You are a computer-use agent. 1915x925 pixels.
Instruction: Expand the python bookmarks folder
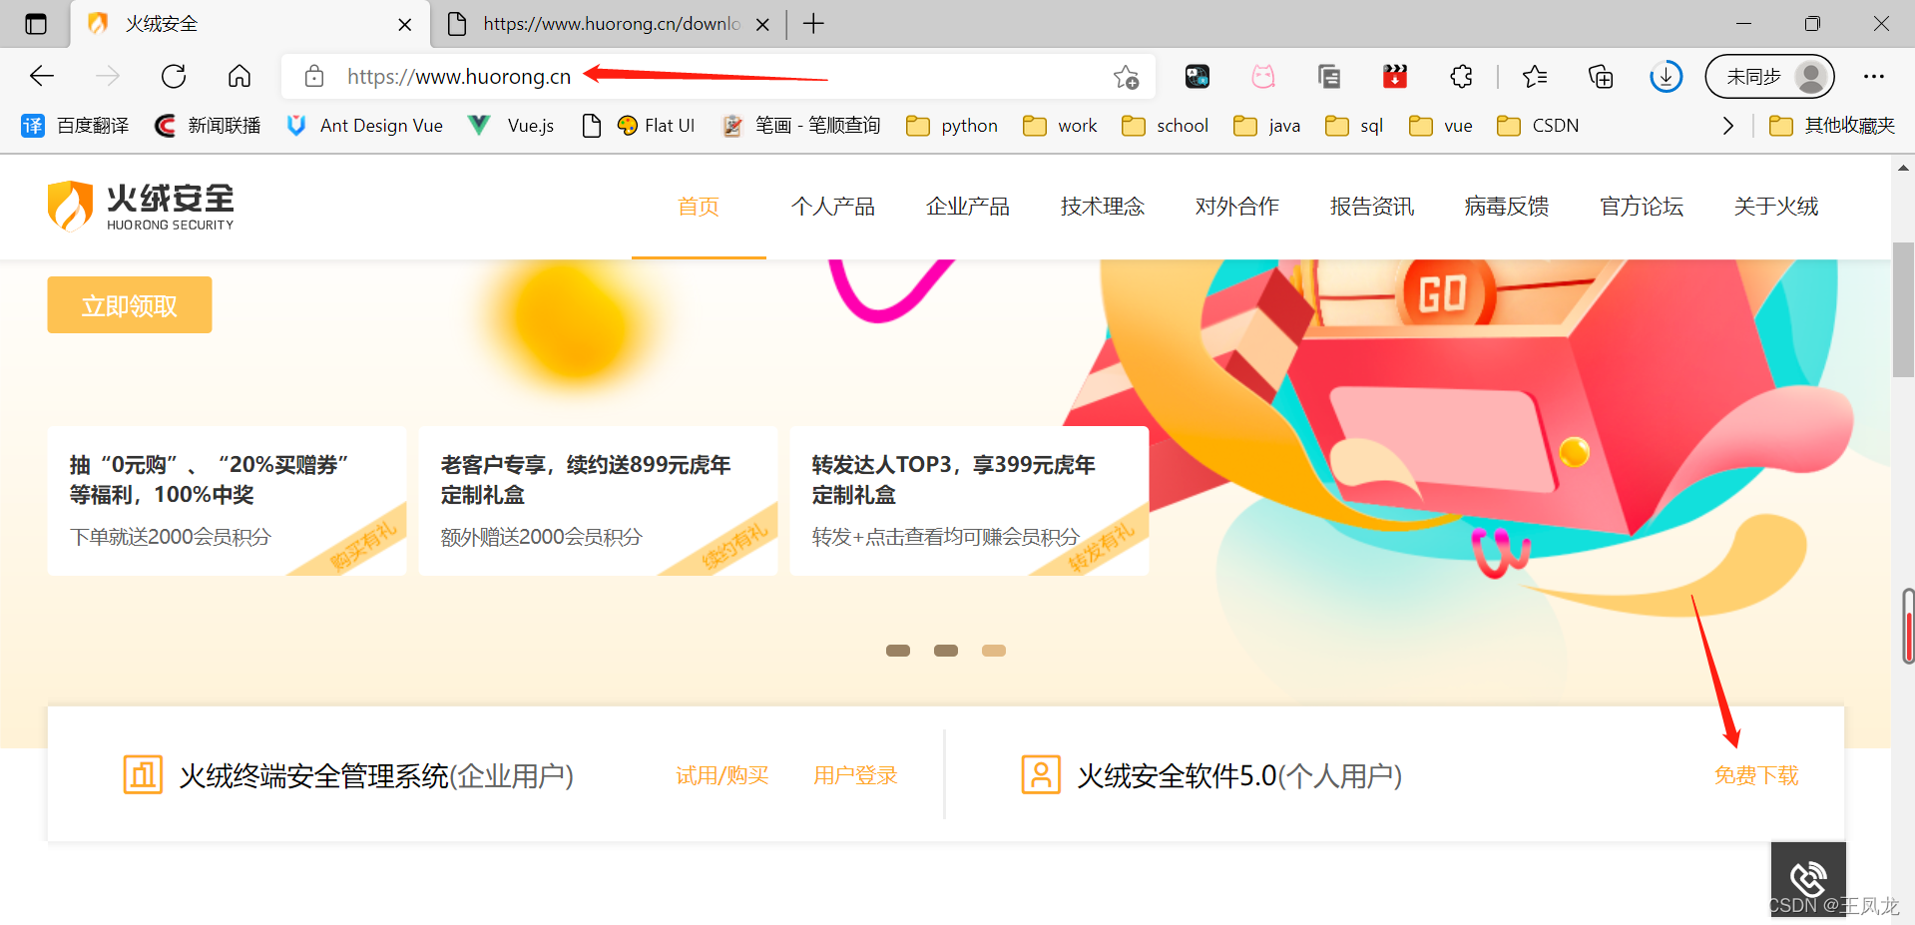(952, 126)
